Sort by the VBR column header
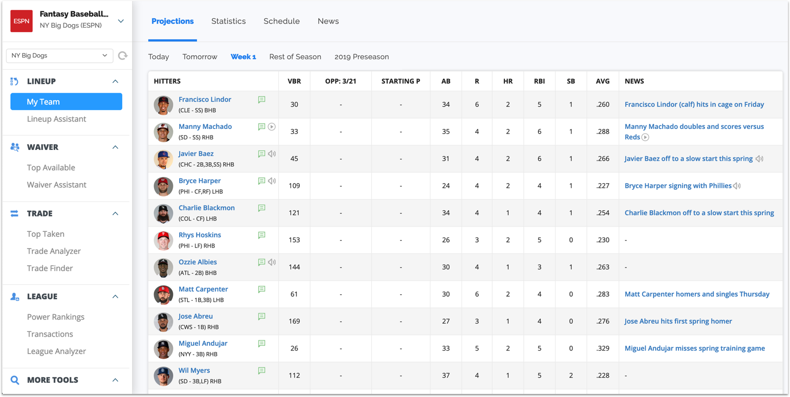Screen dimensions: 790x397 pyautogui.click(x=294, y=81)
